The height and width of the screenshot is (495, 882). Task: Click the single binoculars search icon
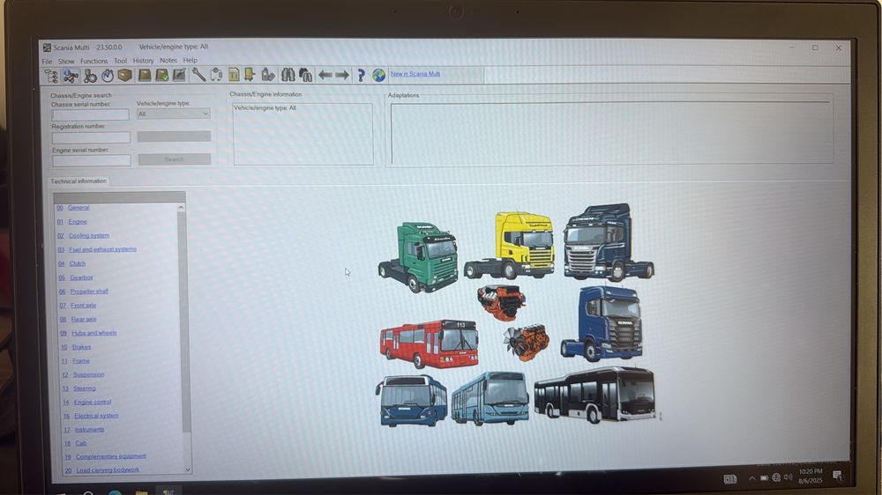click(x=288, y=75)
